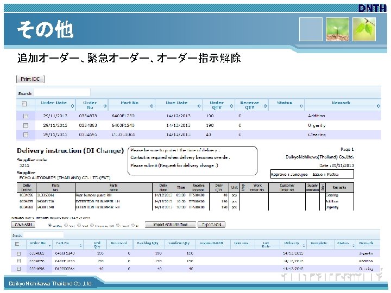The width and height of the screenshot is (391, 293).
Task: Click the Approve : Jansujee box
Action: (x=312, y=174)
